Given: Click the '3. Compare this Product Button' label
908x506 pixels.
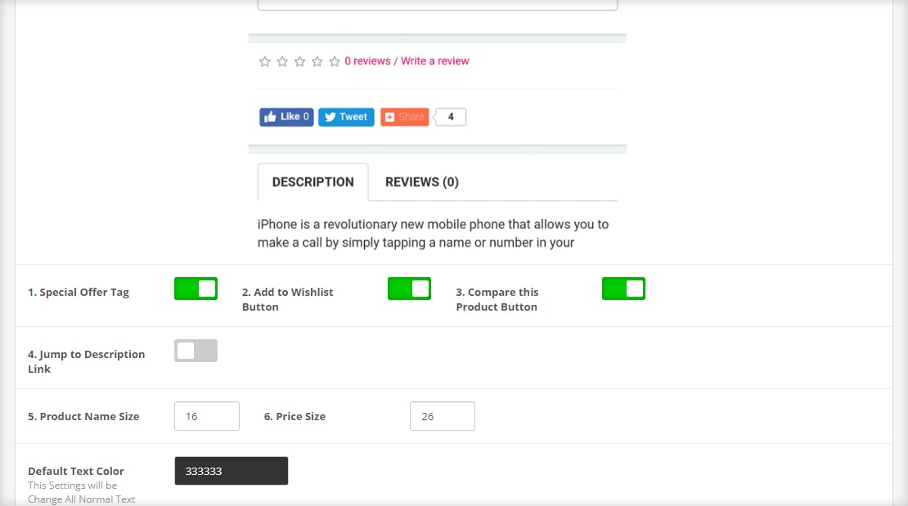Looking at the screenshot, I should tap(497, 299).
